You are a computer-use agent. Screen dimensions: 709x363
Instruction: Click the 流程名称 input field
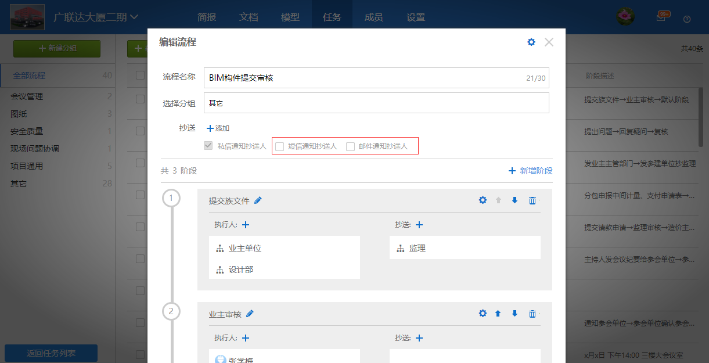tap(363, 78)
